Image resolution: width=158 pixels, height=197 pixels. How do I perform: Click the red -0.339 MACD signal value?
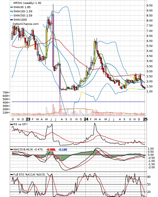[x=51, y=150]
